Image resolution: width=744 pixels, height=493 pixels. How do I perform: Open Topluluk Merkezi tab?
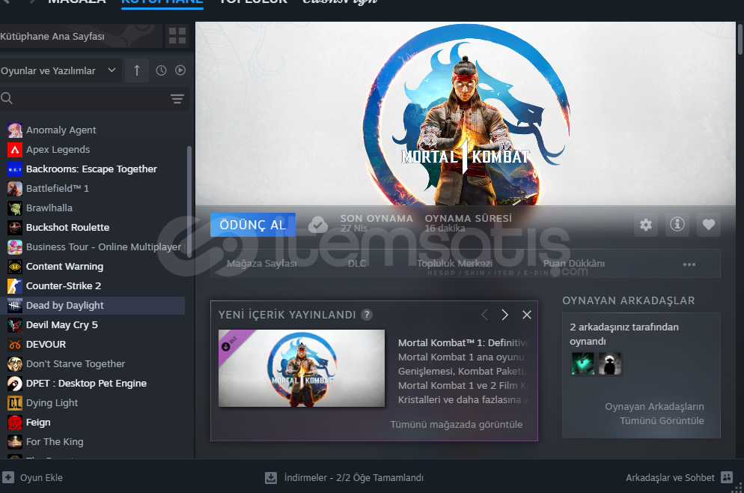[454, 264]
